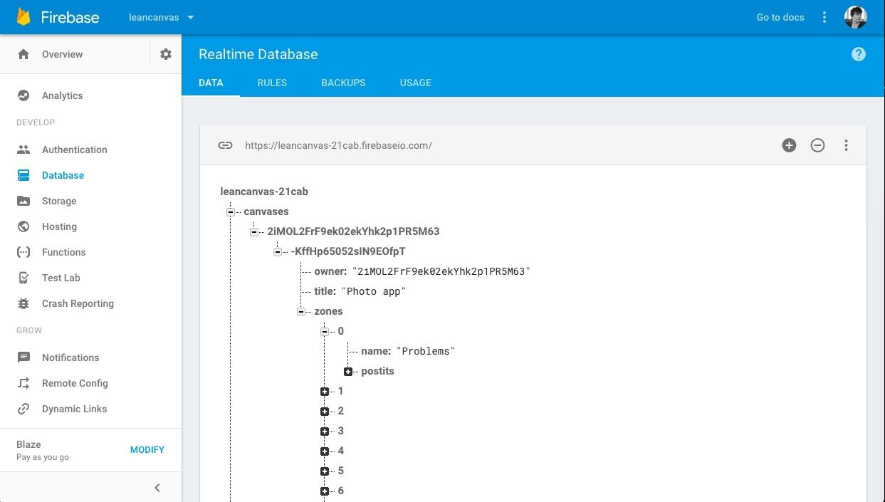Open Hosting in the sidebar

point(59,226)
